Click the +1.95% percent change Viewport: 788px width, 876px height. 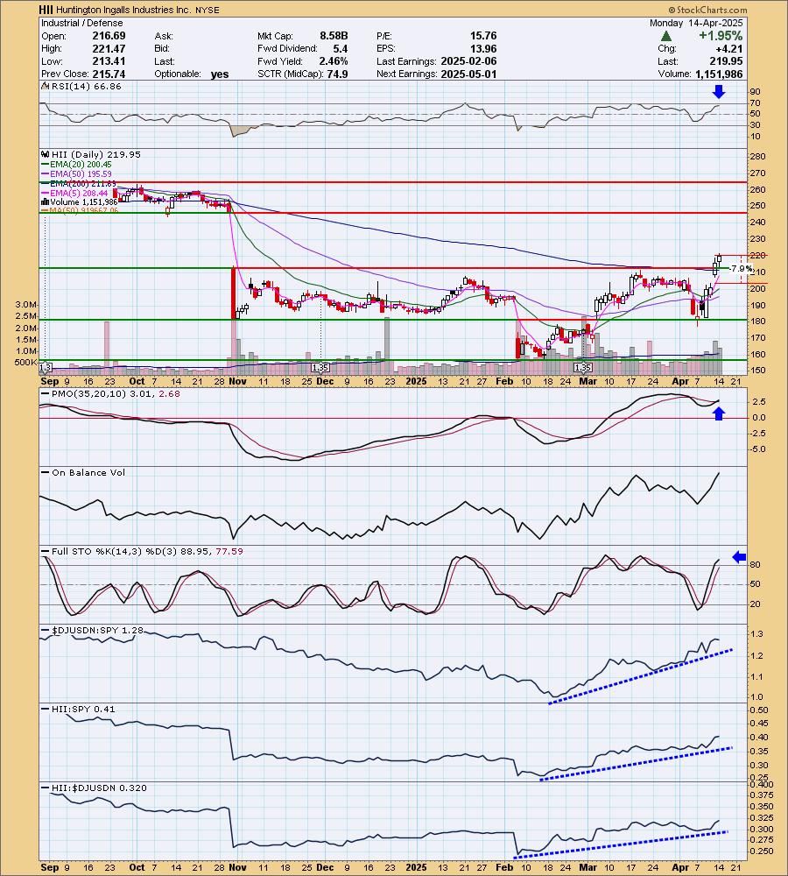[721, 36]
